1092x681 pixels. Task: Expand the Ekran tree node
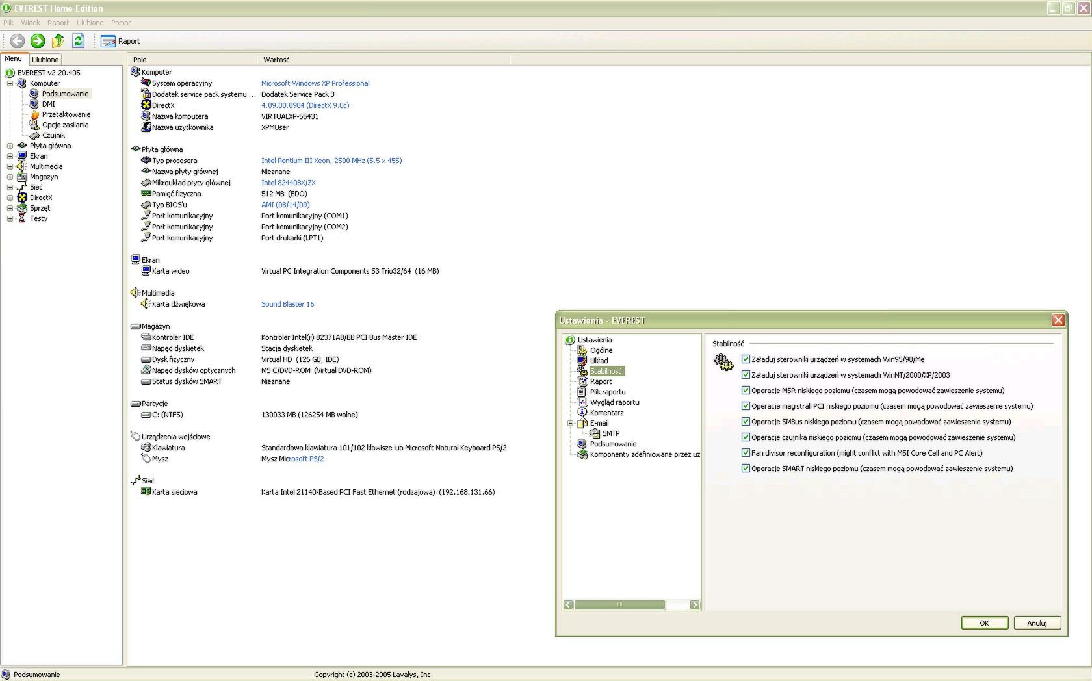(x=10, y=156)
